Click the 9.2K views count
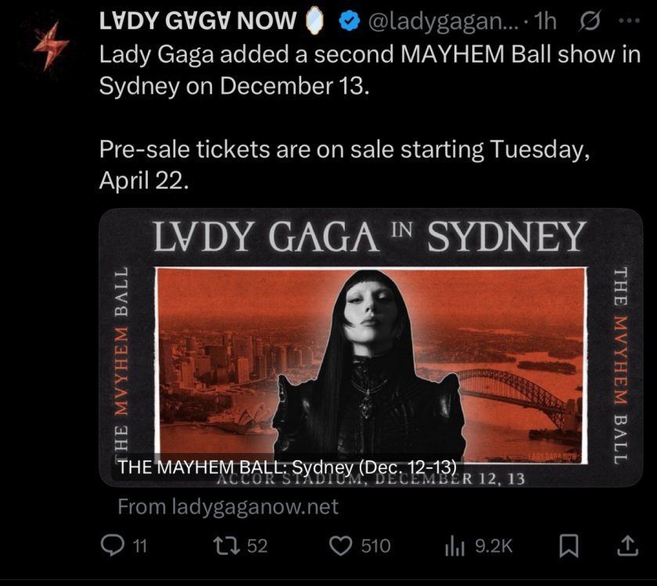Viewport: 657px width, 586px height. coord(494,546)
